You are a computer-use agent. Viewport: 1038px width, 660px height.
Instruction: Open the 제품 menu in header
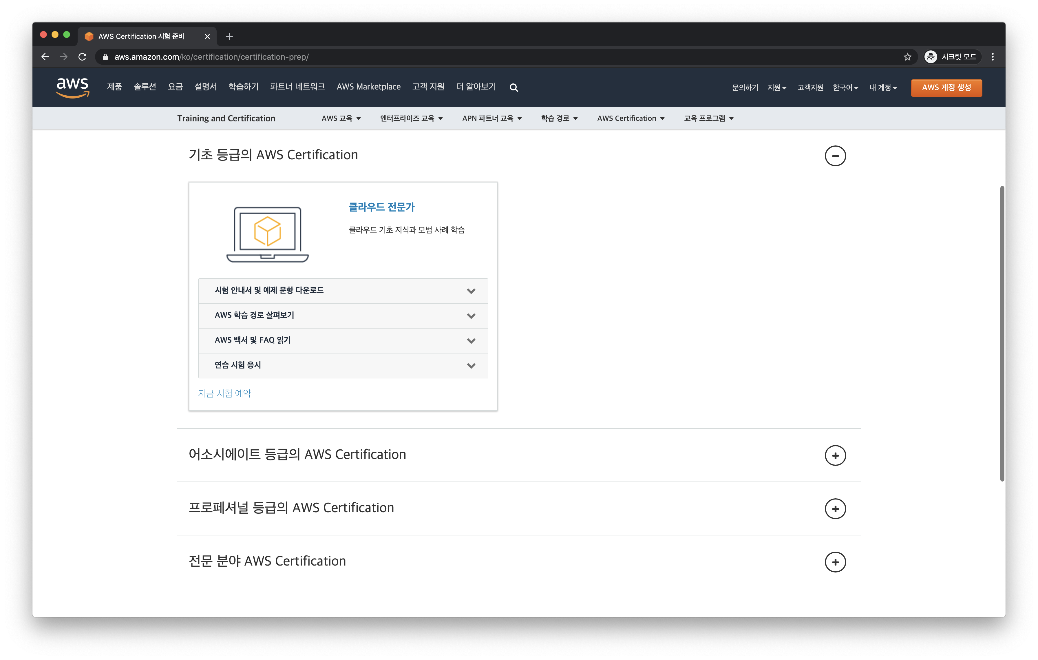[114, 87]
